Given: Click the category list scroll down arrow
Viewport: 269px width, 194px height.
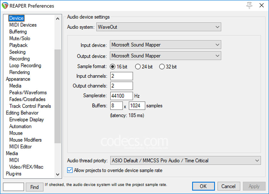Looking at the screenshot, I should click(58, 175).
